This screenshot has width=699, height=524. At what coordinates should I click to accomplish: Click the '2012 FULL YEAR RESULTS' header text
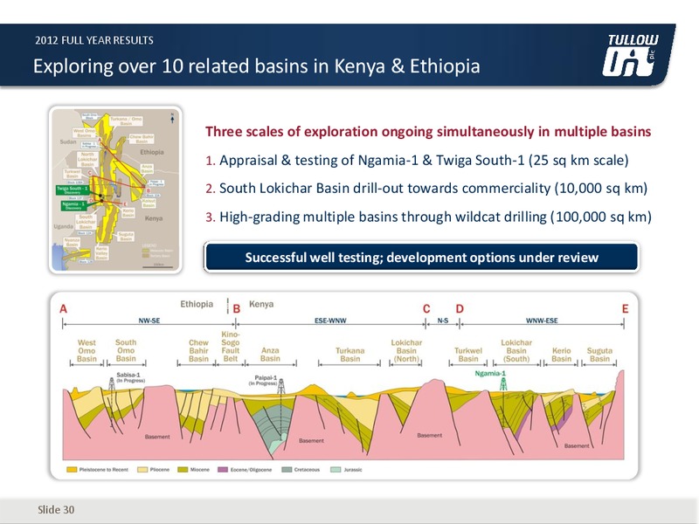point(94,40)
